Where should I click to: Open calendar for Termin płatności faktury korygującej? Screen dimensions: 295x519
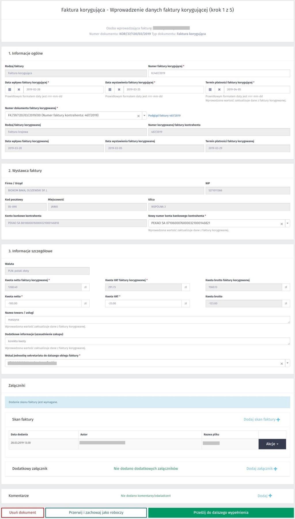pyautogui.click(x=210, y=89)
